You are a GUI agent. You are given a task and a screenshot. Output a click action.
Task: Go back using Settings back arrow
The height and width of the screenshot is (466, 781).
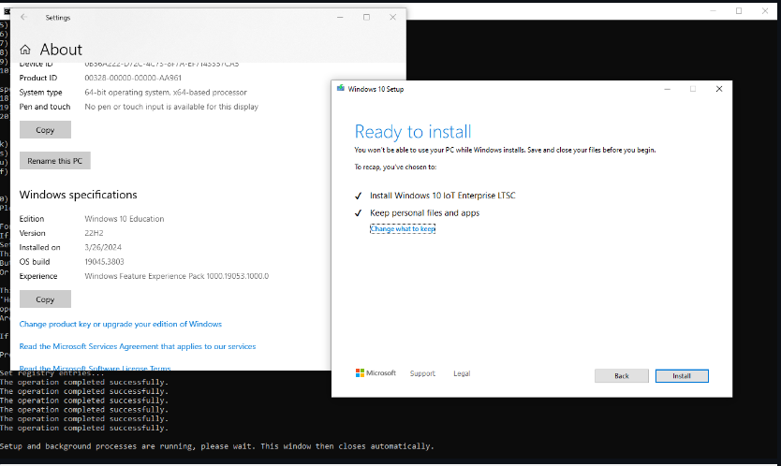click(23, 17)
